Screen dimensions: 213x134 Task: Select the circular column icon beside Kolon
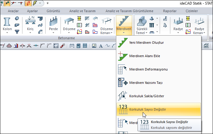(17, 18)
